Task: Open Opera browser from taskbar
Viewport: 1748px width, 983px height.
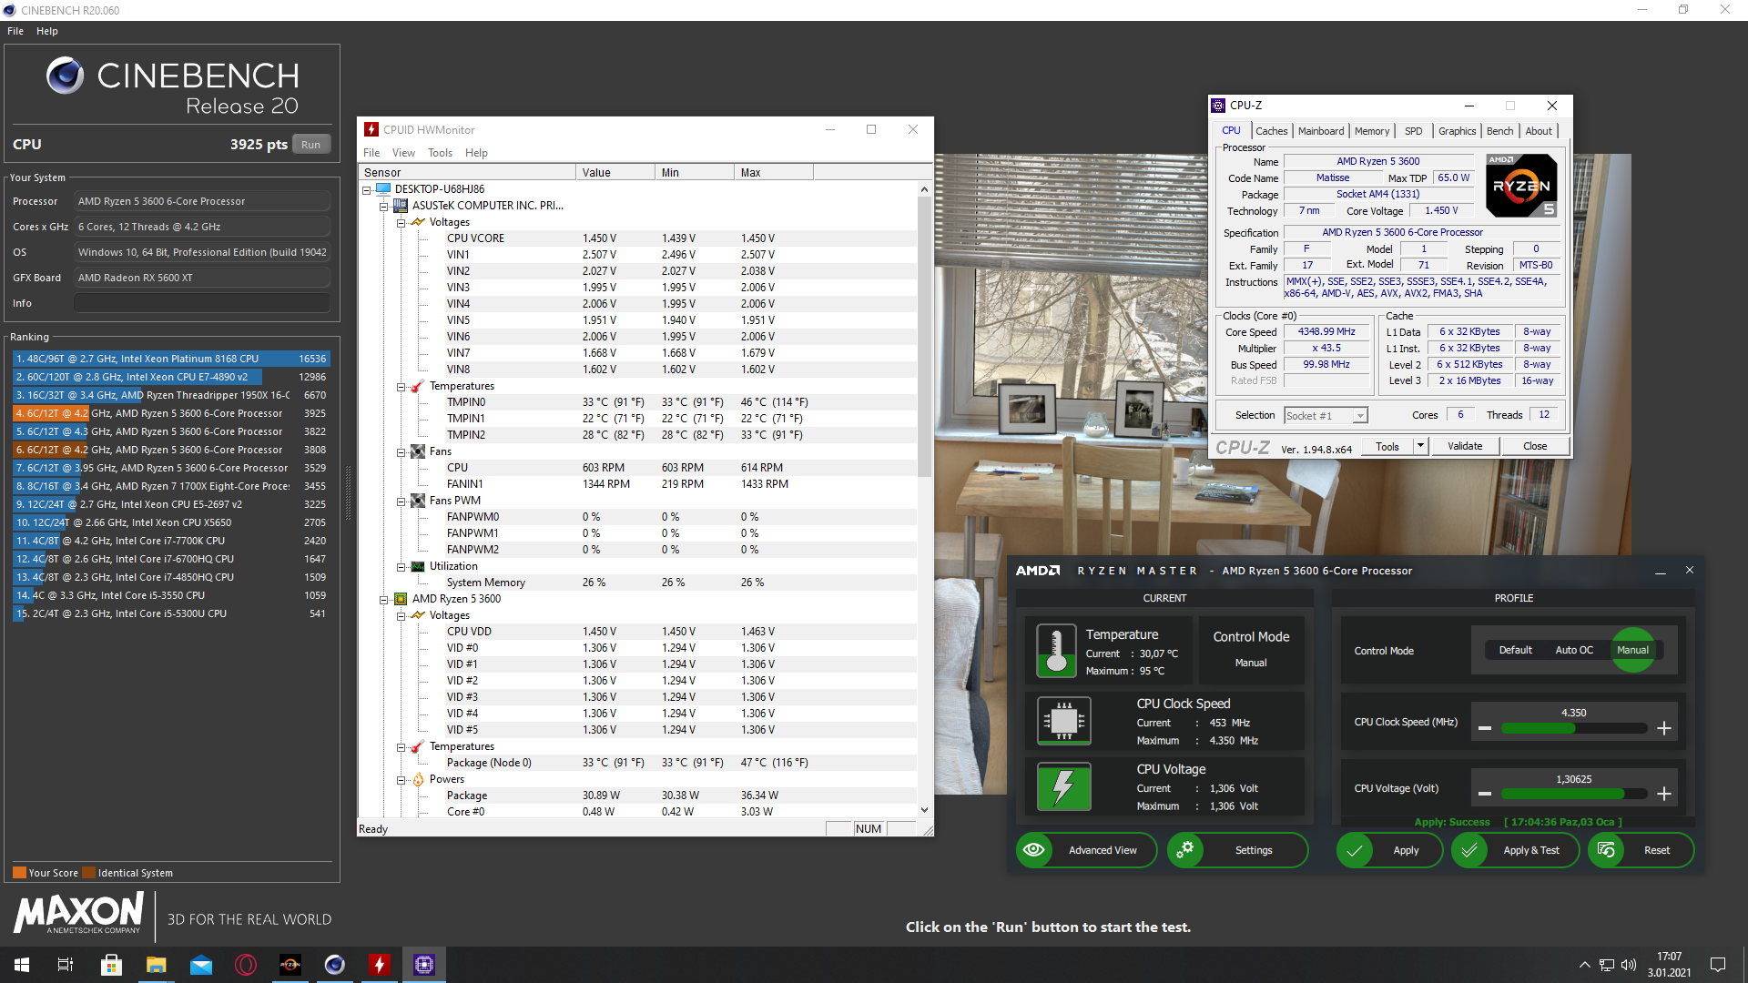Action: (245, 965)
